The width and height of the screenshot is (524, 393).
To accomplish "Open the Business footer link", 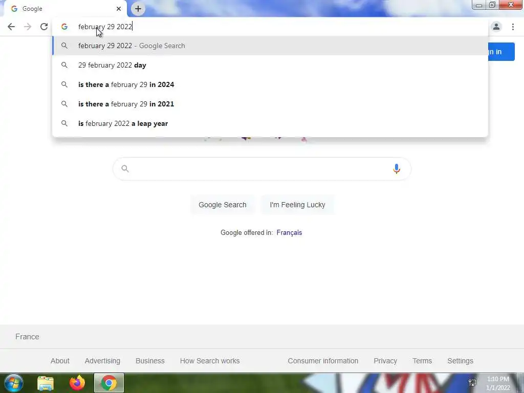I will 150,361.
